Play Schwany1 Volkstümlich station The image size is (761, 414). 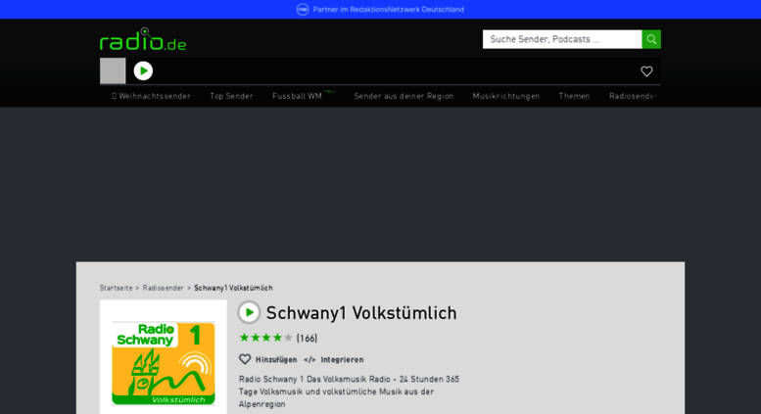coord(249,312)
